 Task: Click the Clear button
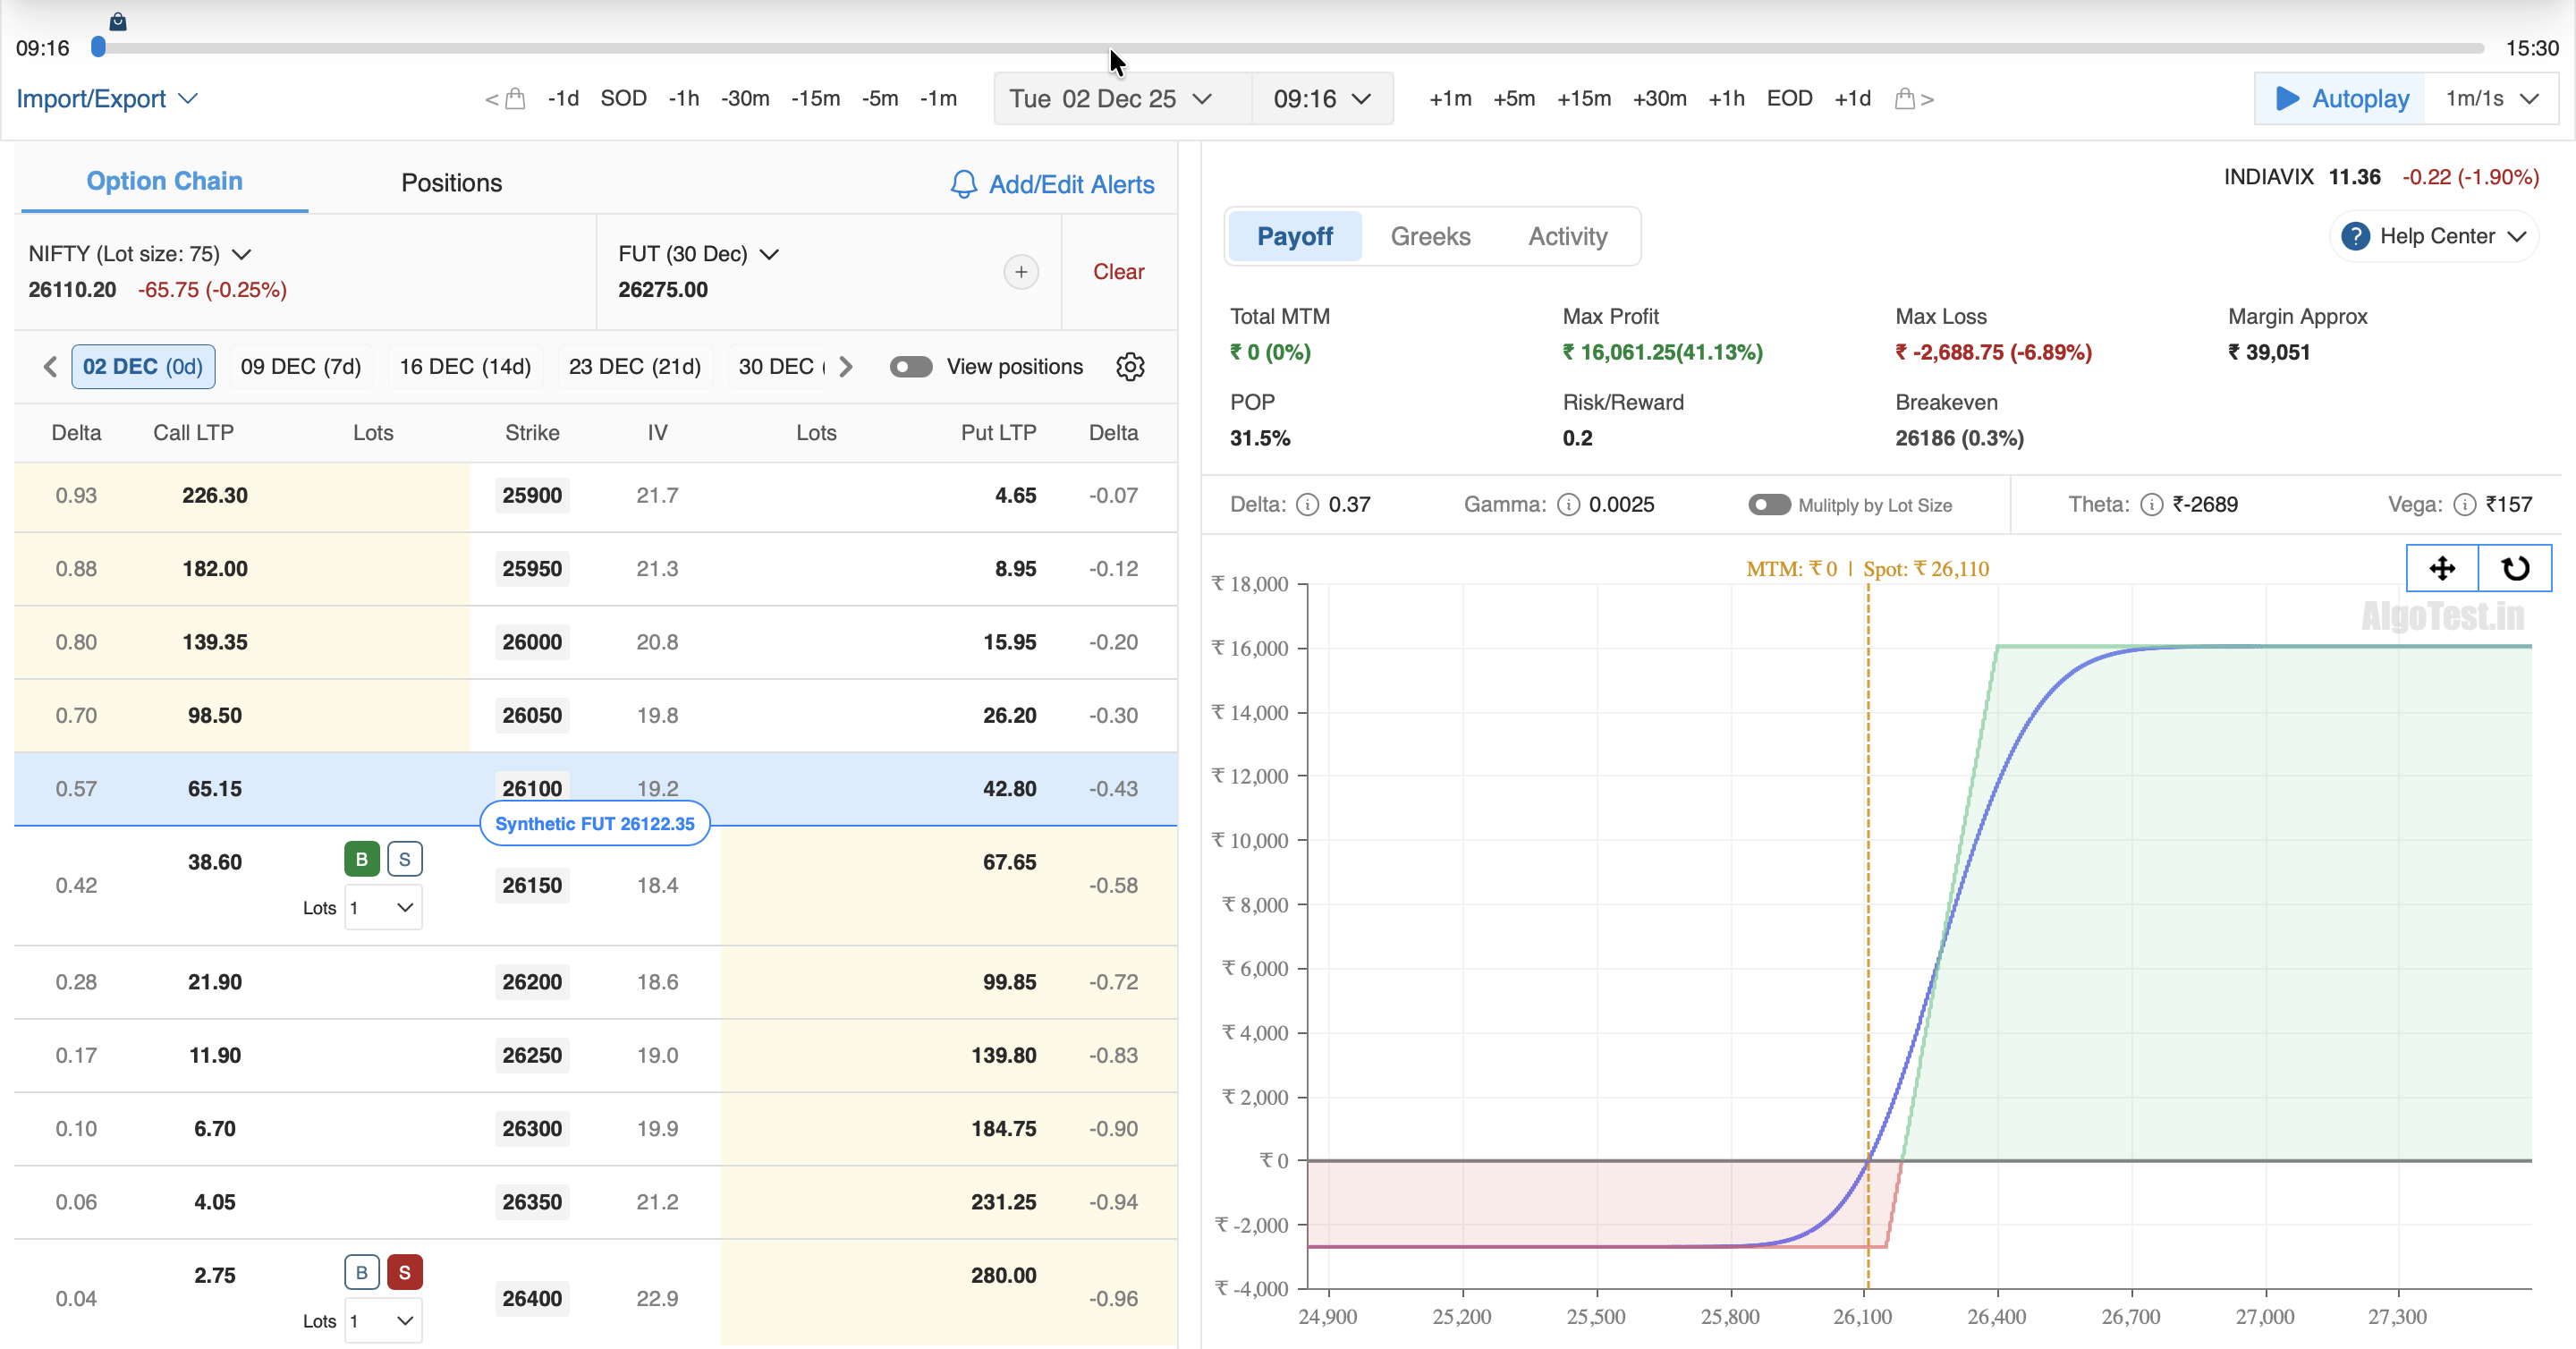click(x=1118, y=272)
